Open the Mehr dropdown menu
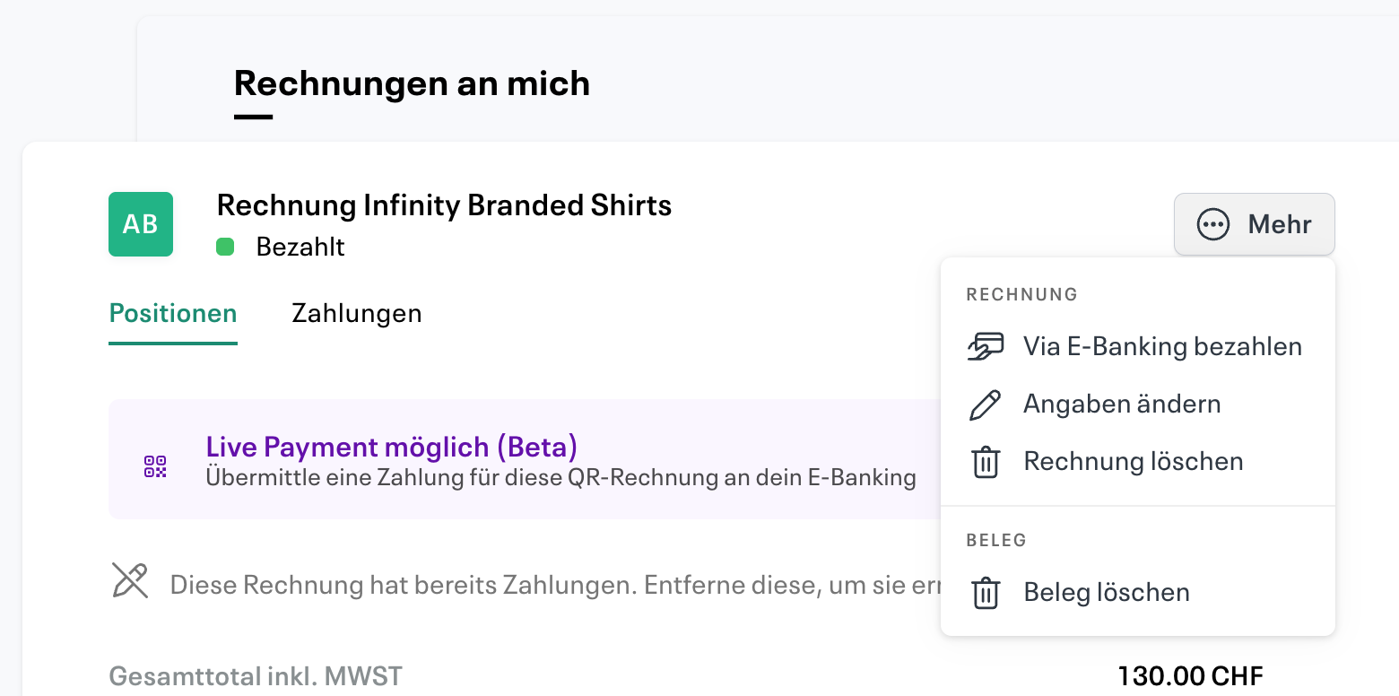1399x696 pixels. (x=1254, y=224)
